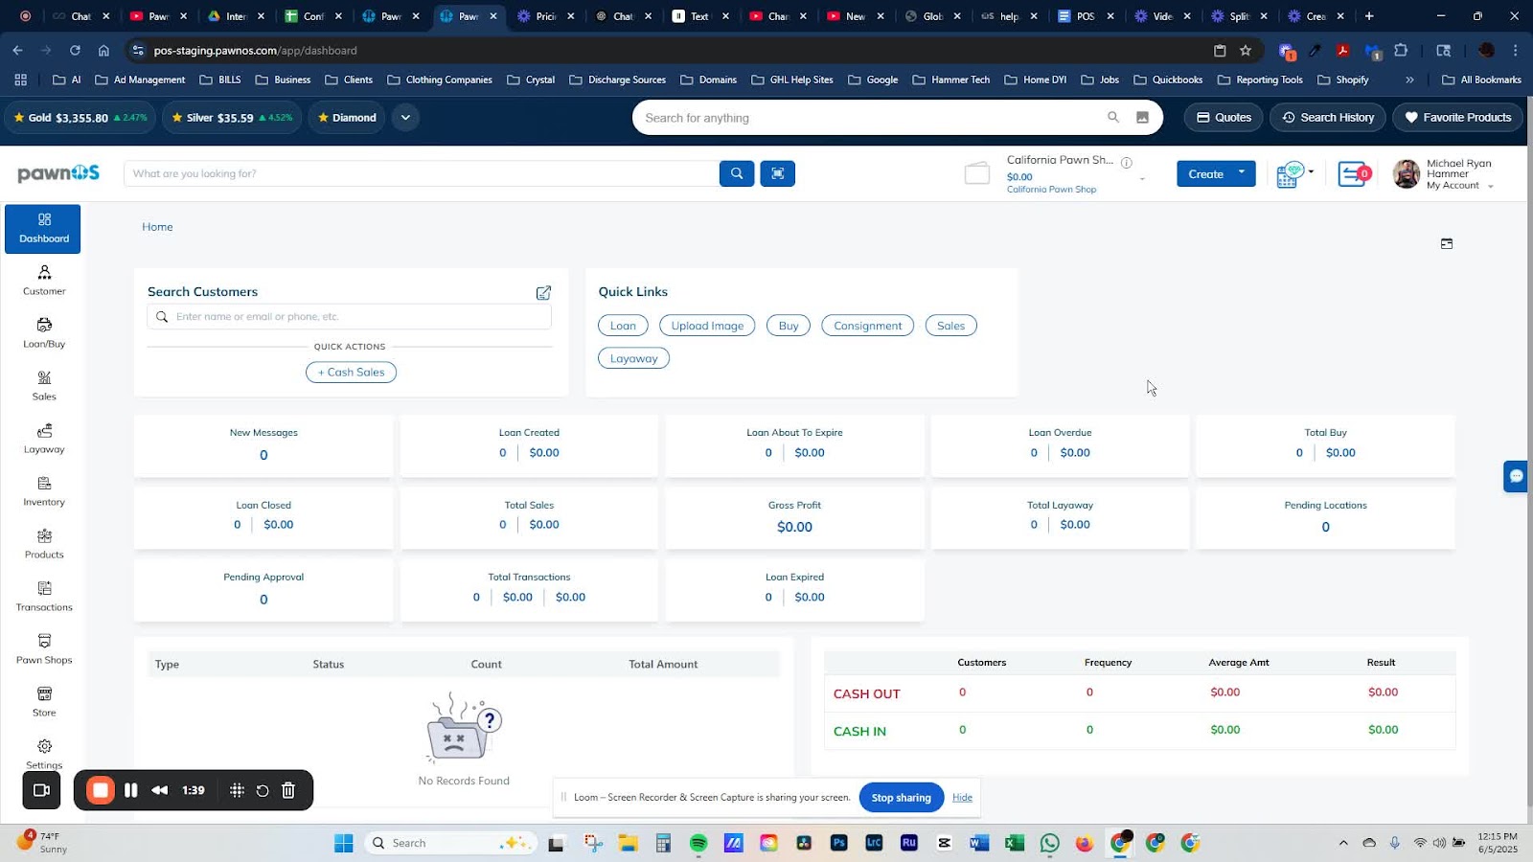Focus the customer name or email search field

point(350,317)
